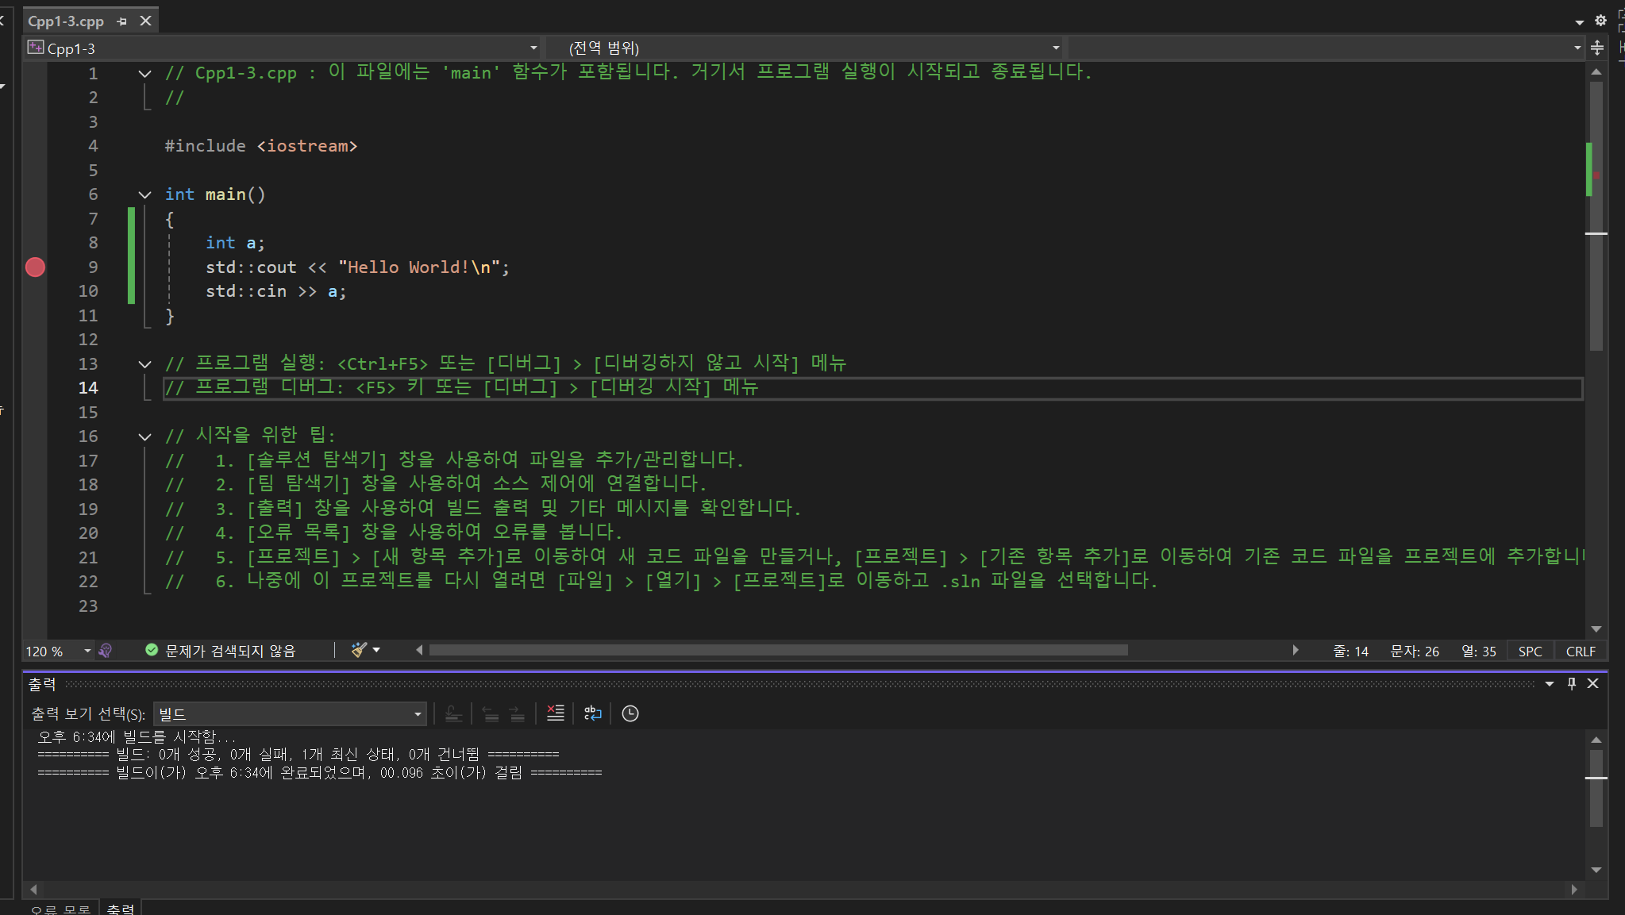Click the 문제가 검색되지 않음 status indicator
Screen dimensions: 1625x915
coord(221,651)
